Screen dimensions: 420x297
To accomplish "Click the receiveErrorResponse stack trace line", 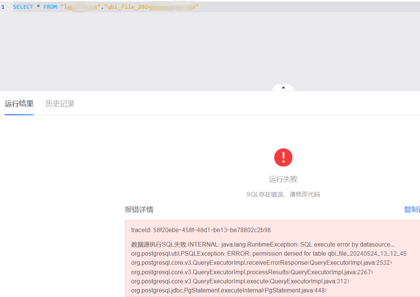I will [261, 263].
